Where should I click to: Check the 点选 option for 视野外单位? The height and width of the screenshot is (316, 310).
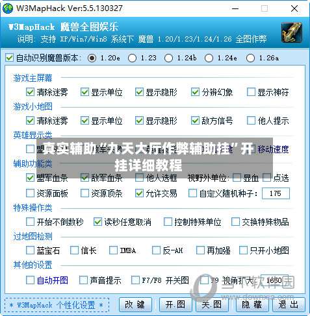pyautogui.click(x=266, y=178)
